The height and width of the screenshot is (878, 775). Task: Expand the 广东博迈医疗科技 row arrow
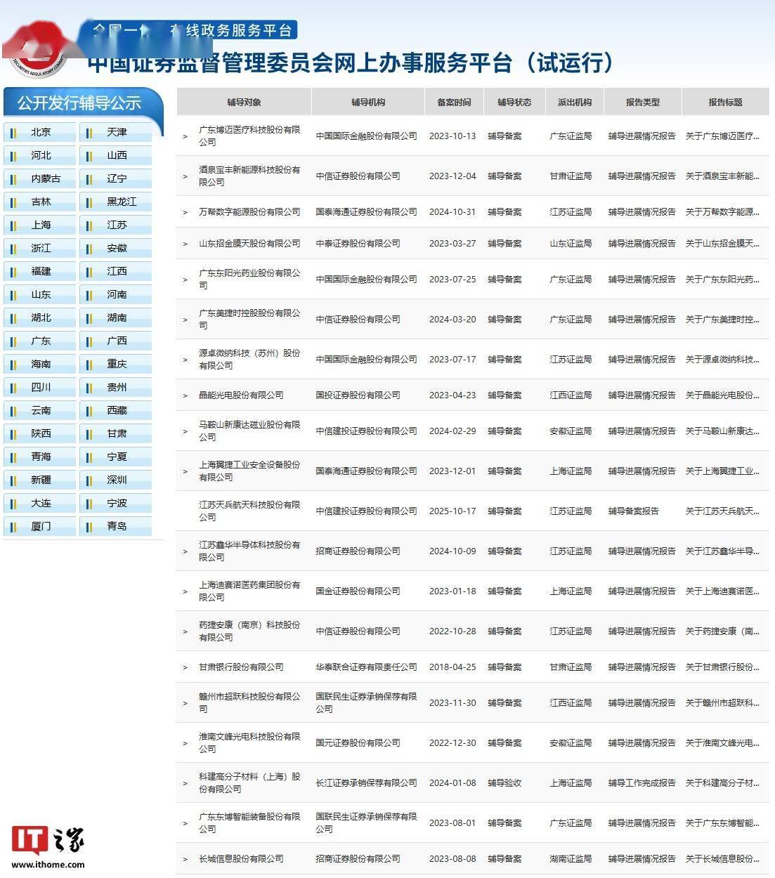(x=185, y=136)
